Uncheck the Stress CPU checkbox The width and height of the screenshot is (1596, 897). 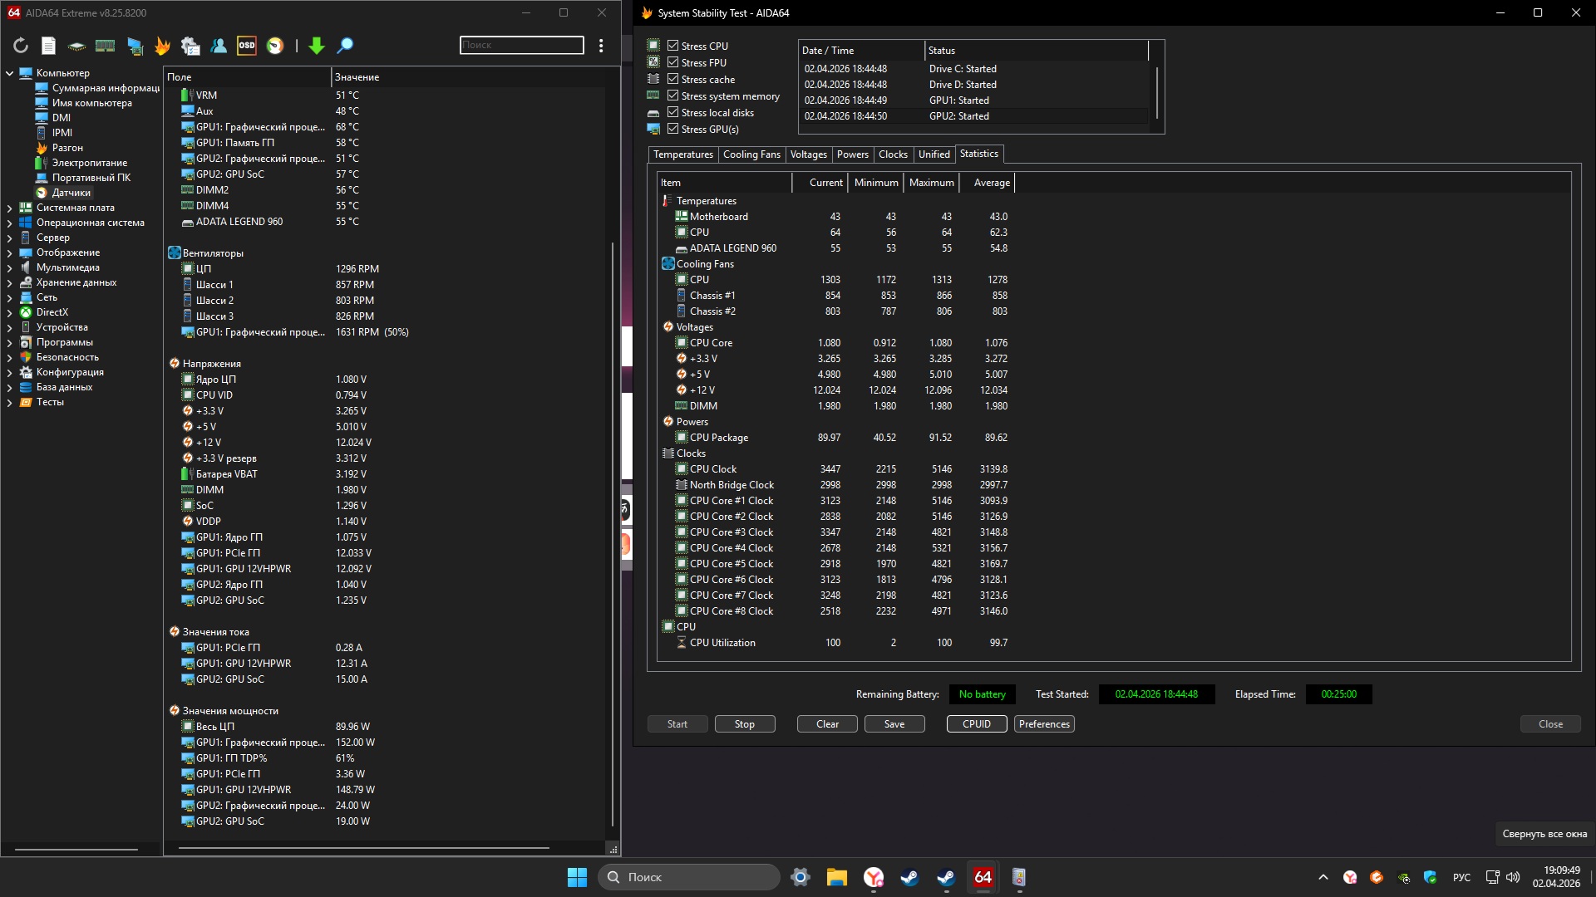coord(673,46)
